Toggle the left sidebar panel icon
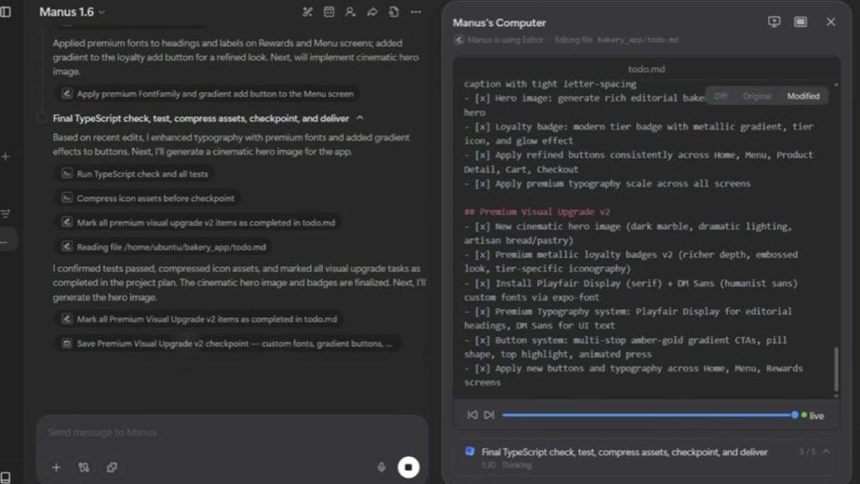This screenshot has height=484, width=860. 6,11
